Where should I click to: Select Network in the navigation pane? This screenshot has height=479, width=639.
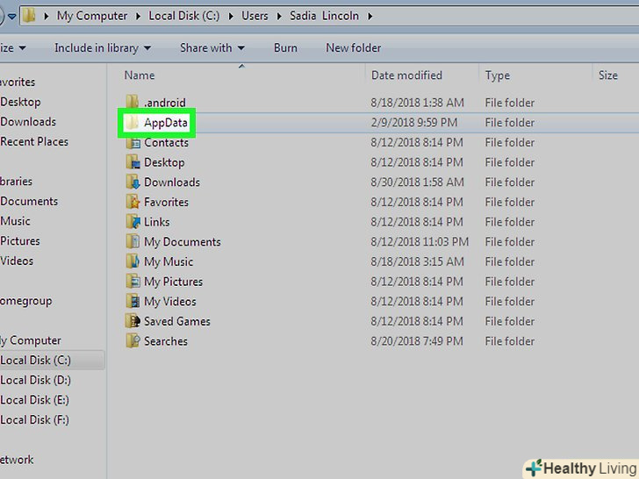(x=17, y=460)
